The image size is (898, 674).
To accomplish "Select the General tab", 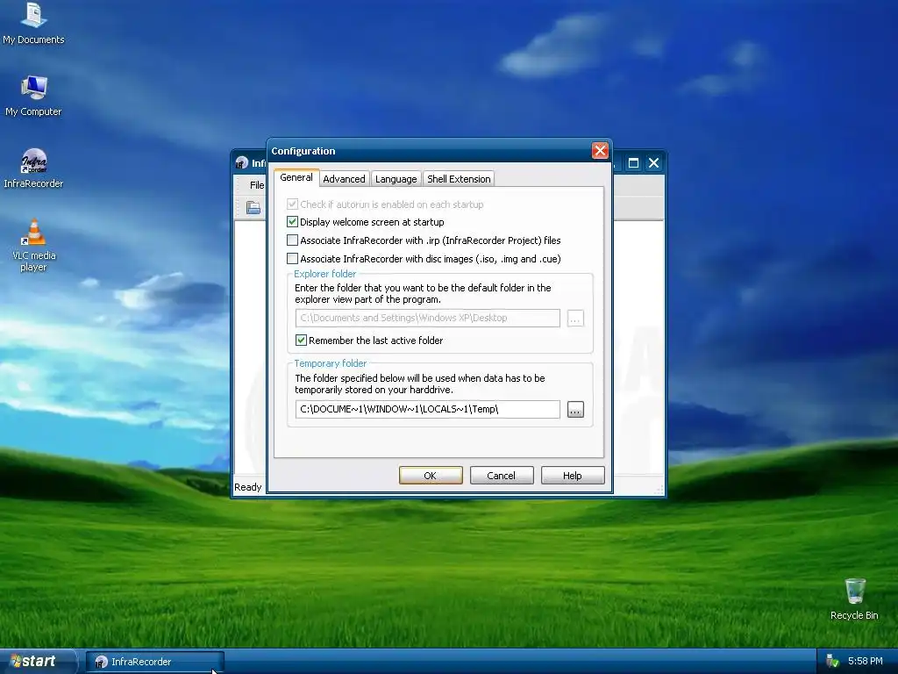I will pos(296,177).
